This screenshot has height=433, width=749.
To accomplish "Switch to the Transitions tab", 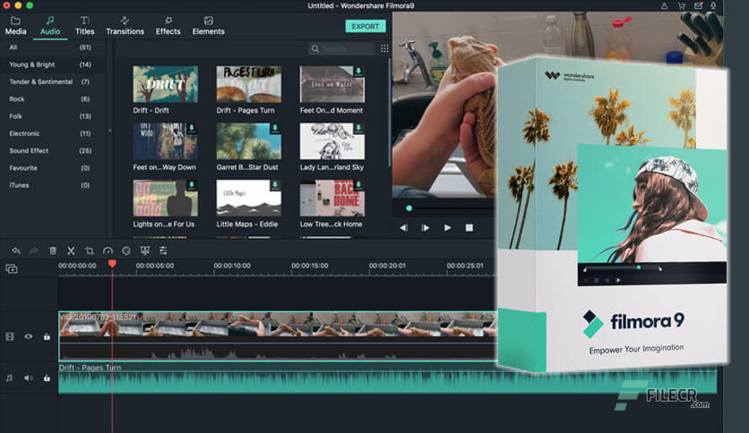I will (125, 25).
